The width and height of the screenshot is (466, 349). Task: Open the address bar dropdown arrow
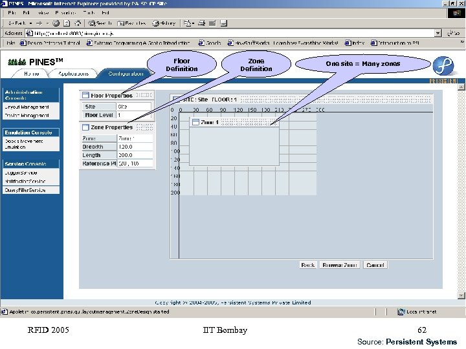click(x=438, y=33)
